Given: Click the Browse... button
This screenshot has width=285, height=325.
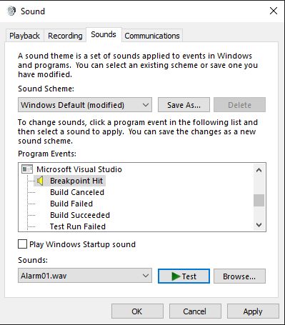Looking at the screenshot, I should point(239,276).
